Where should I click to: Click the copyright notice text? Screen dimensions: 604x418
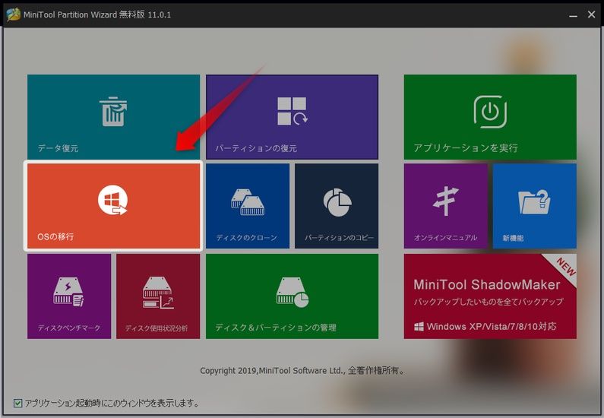(303, 371)
